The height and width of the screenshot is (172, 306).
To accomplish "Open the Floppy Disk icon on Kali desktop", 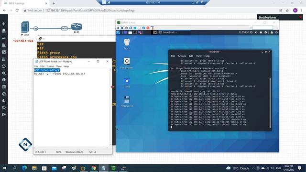I will 127,101.
